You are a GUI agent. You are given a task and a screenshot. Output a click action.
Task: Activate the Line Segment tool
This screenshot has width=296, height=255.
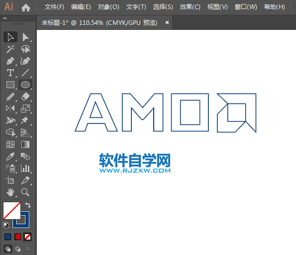click(25, 73)
